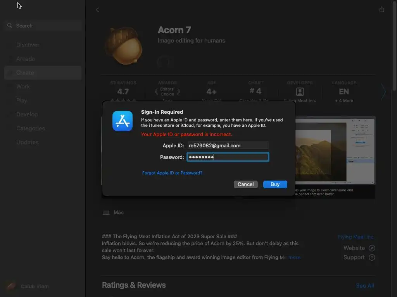Screen dimensions: 397x297
Task: Click the search magnifier icon in sidebar
Action: 10,26
